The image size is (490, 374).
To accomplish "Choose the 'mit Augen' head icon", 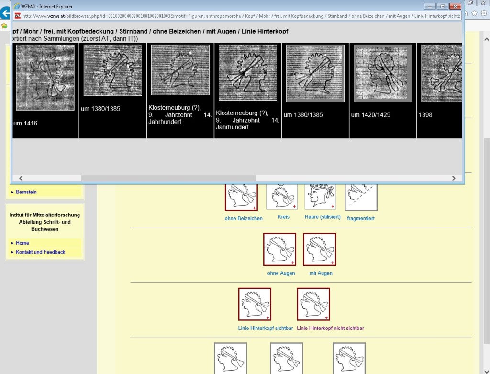I will [320, 249].
